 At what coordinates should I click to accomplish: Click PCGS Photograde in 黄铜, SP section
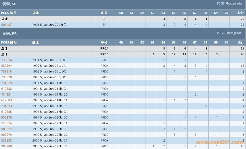click(x=229, y=3)
